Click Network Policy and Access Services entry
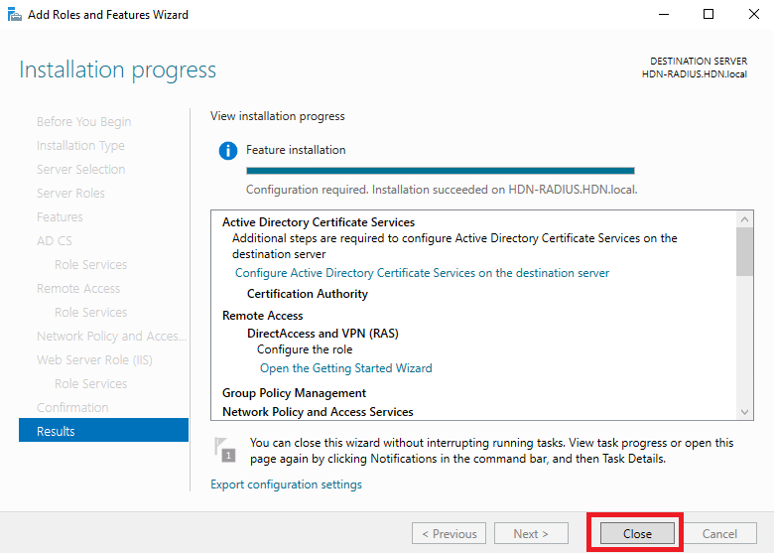This screenshot has width=774, height=553. pos(318,412)
